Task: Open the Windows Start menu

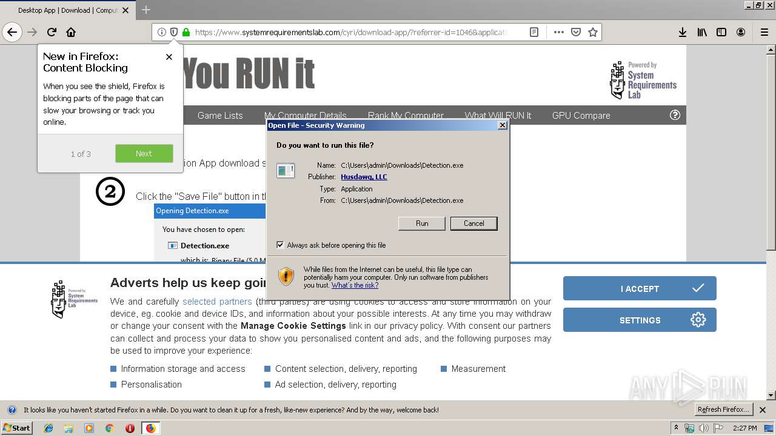Action: click(x=17, y=428)
